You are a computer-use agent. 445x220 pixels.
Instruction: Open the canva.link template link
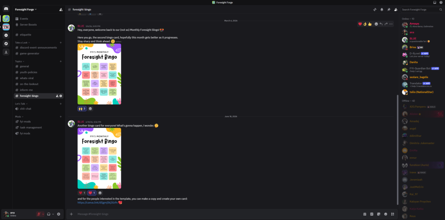(x=97, y=203)
